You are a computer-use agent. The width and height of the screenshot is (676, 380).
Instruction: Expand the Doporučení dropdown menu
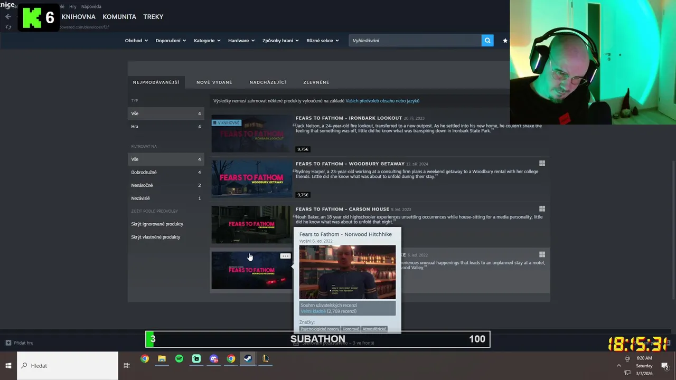click(x=171, y=41)
